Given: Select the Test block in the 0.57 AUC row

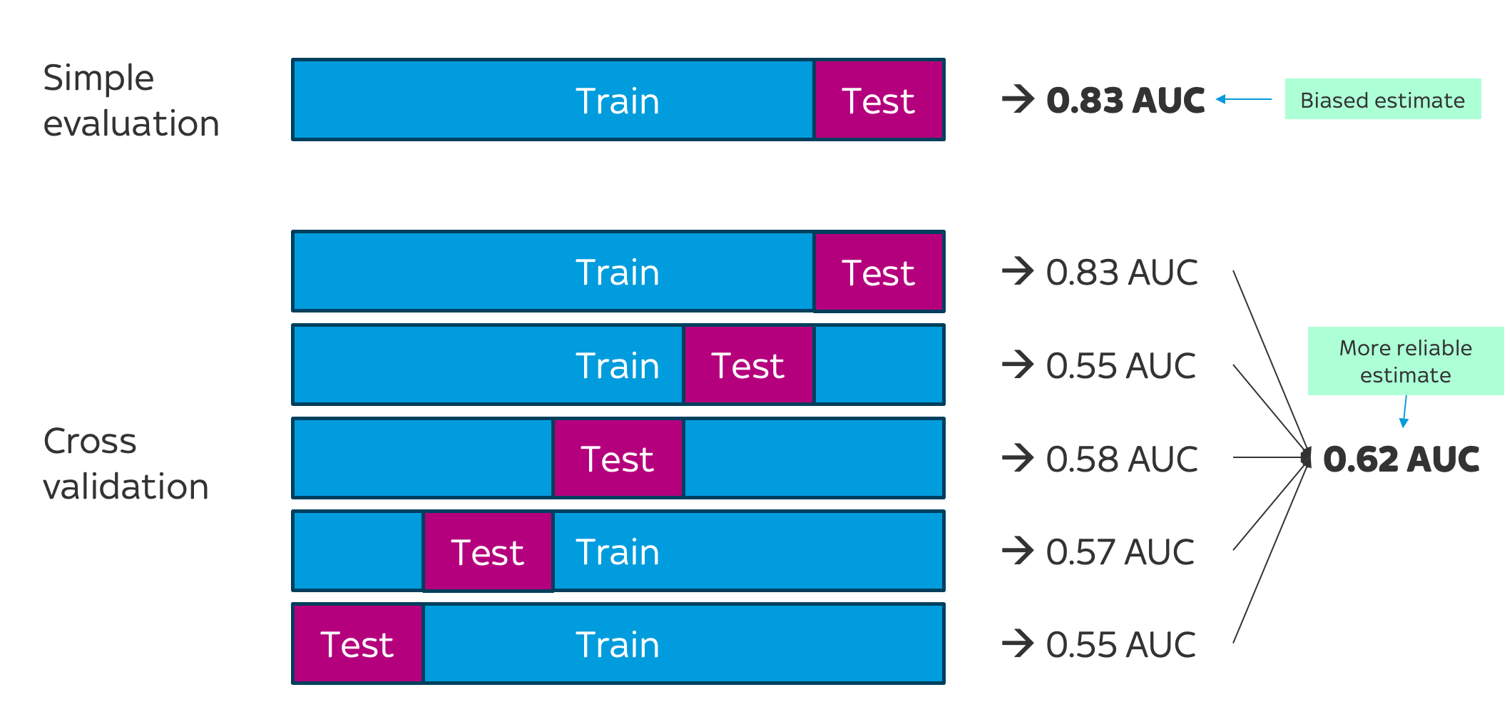Looking at the screenshot, I should (488, 551).
